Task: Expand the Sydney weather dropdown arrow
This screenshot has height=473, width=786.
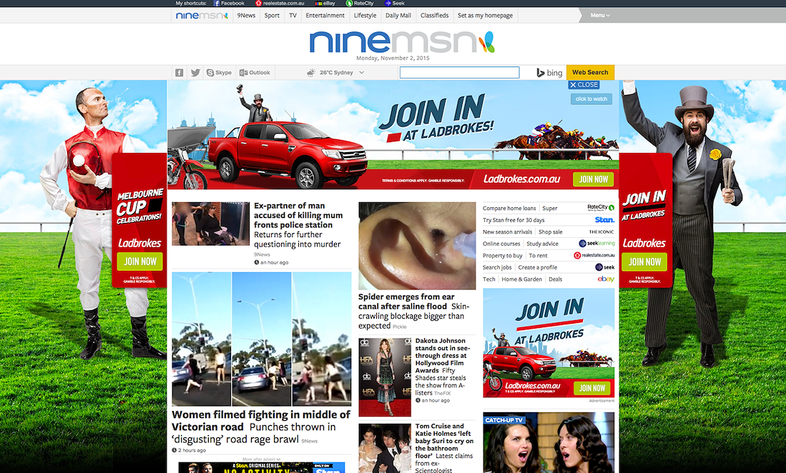Action: point(361,73)
